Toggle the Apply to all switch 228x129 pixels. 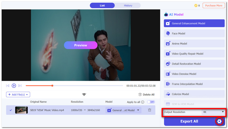pos(151,102)
